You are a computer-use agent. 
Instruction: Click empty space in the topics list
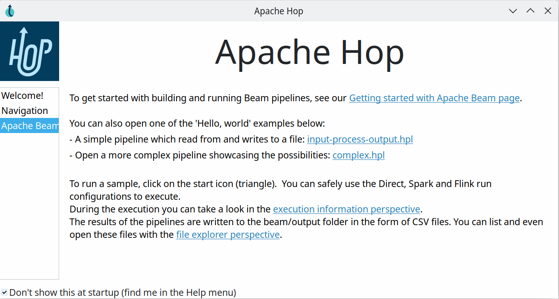(x=30, y=206)
